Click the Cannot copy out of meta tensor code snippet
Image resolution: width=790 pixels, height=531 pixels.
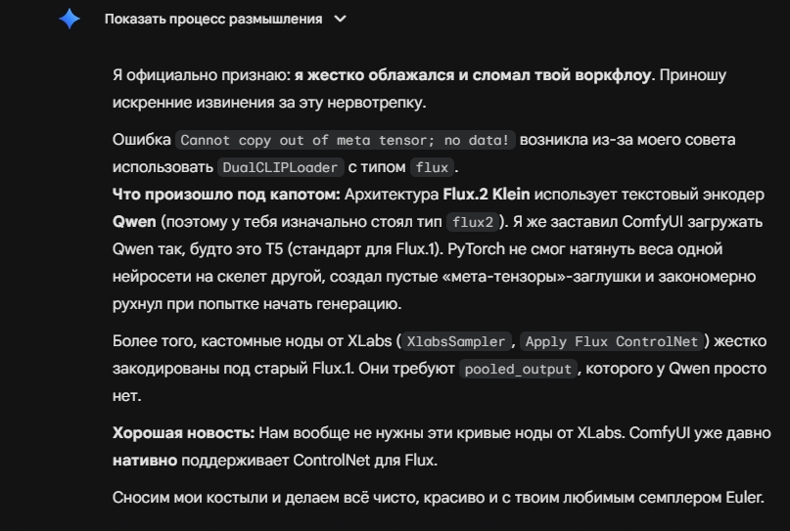[x=346, y=140]
